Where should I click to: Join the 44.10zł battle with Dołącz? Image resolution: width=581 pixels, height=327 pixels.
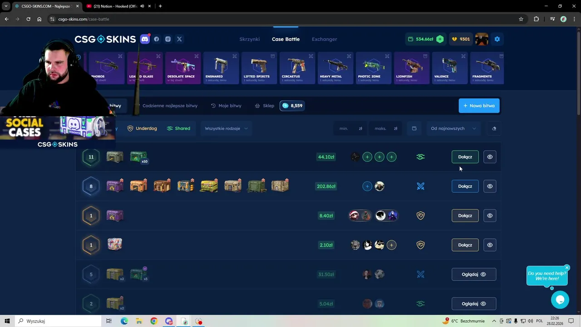465,157
